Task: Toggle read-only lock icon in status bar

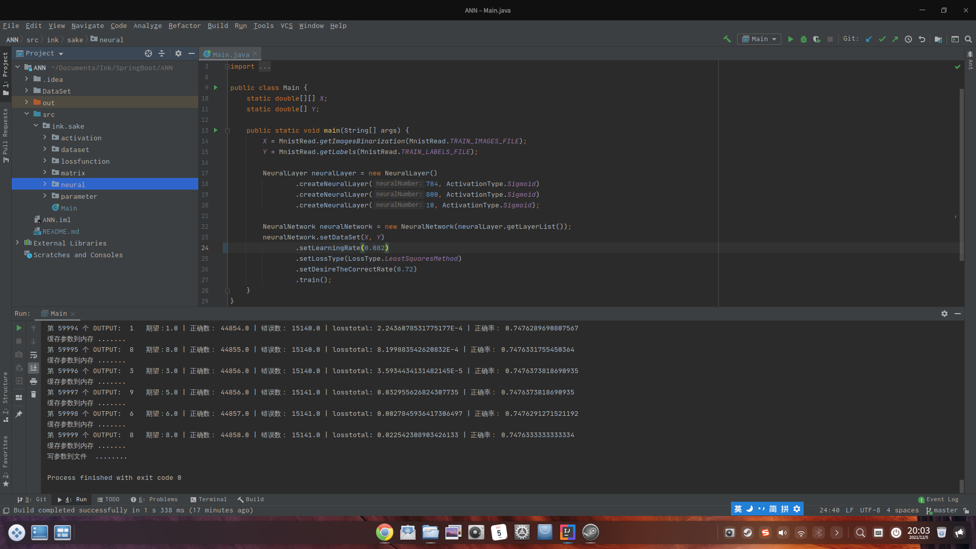Action: [966, 510]
